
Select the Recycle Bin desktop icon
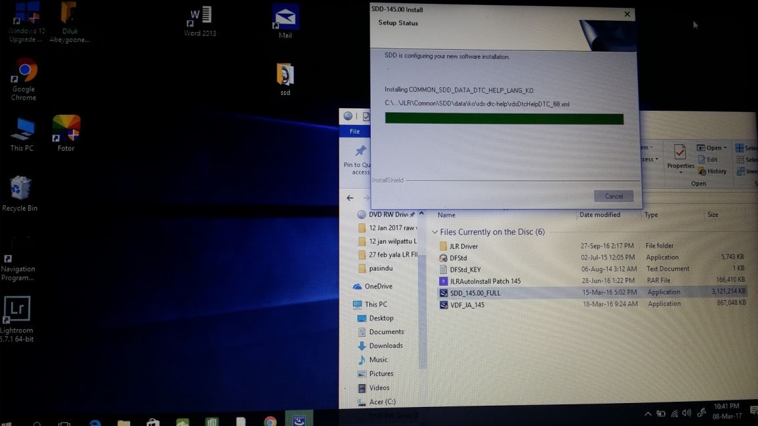[x=20, y=193]
